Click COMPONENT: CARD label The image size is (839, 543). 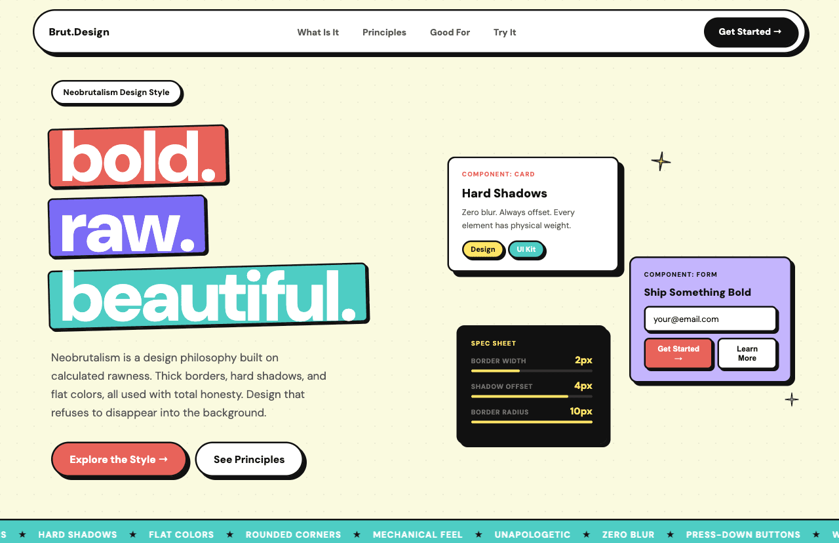pyautogui.click(x=498, y=174)
